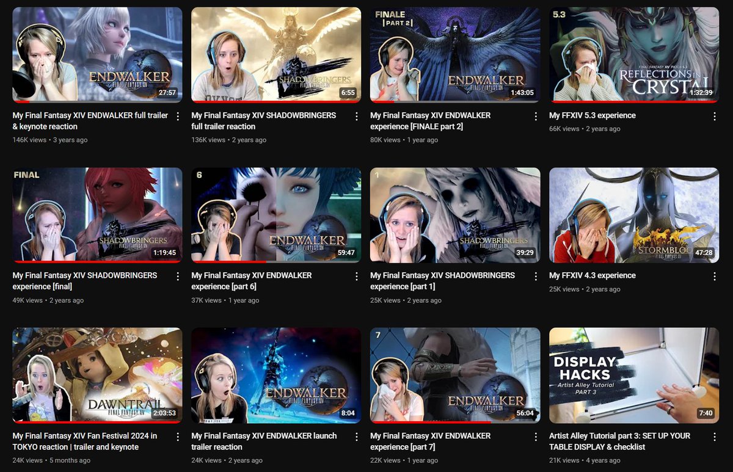This screenshot has width=733, height=472.
Task: Open options menu for SHADOWBRINGERS full trailer reaction
Action: pyautogui.click(x=357, y=116)
